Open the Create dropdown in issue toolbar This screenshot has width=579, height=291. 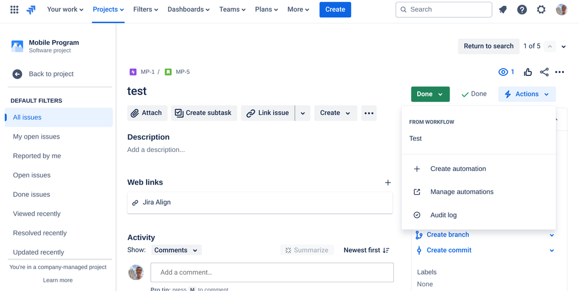[336, 113]
